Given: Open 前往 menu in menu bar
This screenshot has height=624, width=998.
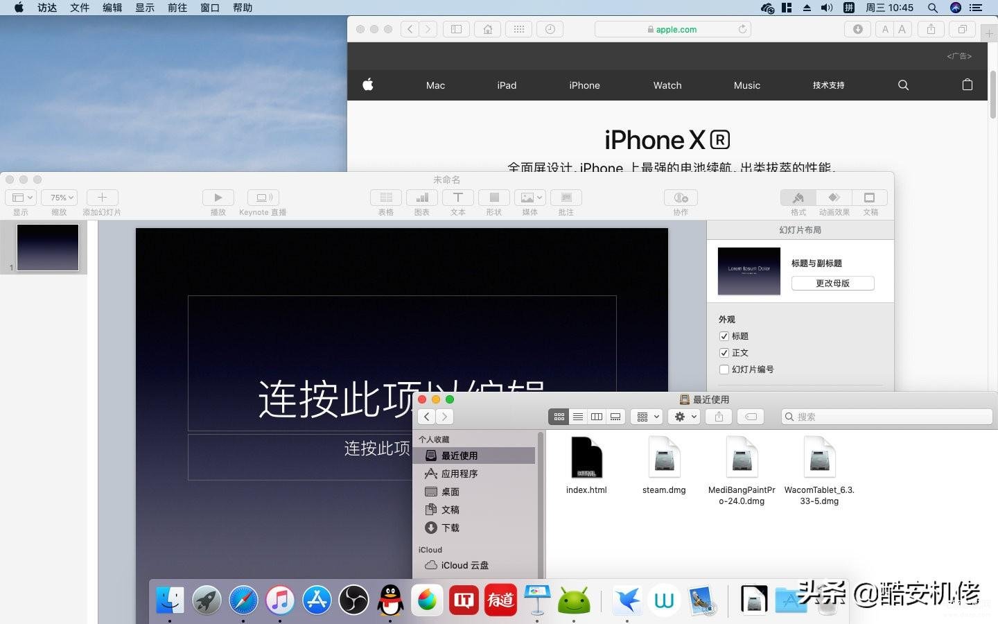Looking at the screenshot, I should click(x=177, y=8).
